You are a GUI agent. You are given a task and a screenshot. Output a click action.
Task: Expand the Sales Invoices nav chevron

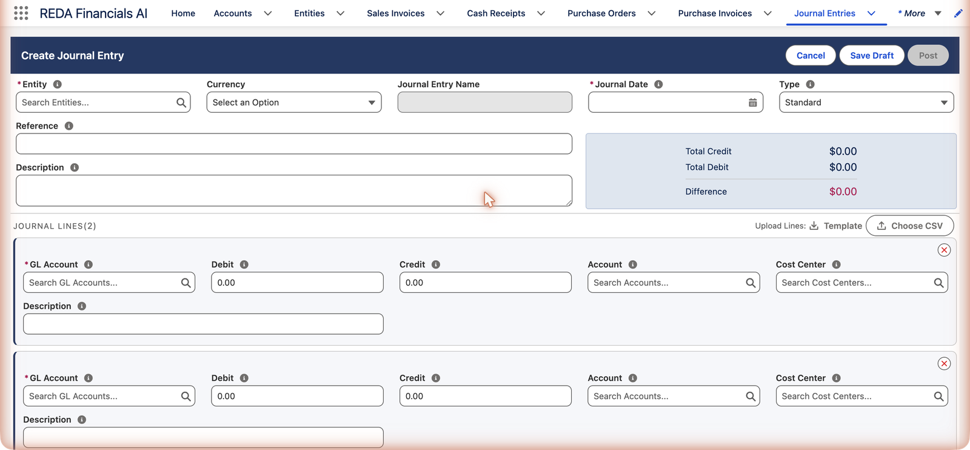(441, 13)
